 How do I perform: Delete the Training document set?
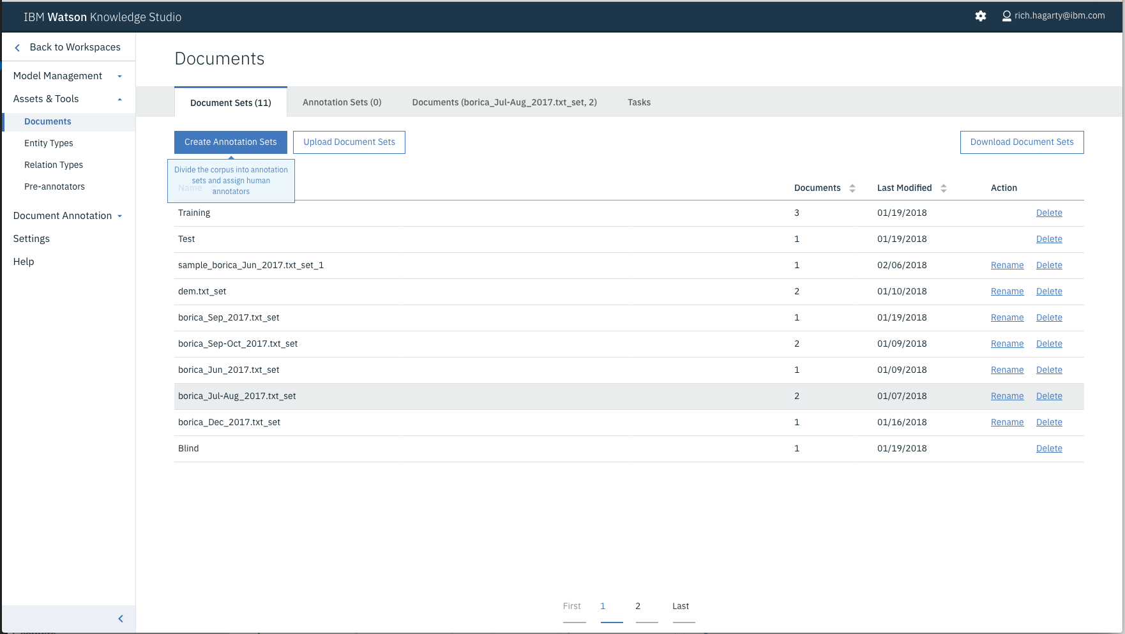tap(1049, 213)
